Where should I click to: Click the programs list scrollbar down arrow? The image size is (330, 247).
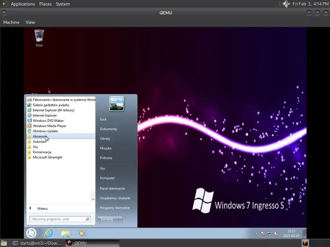[93, 199]
